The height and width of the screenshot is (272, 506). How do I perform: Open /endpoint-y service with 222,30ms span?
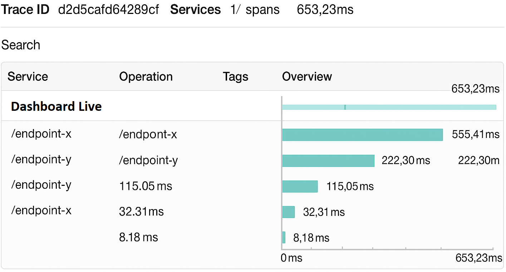click(41, 159)
